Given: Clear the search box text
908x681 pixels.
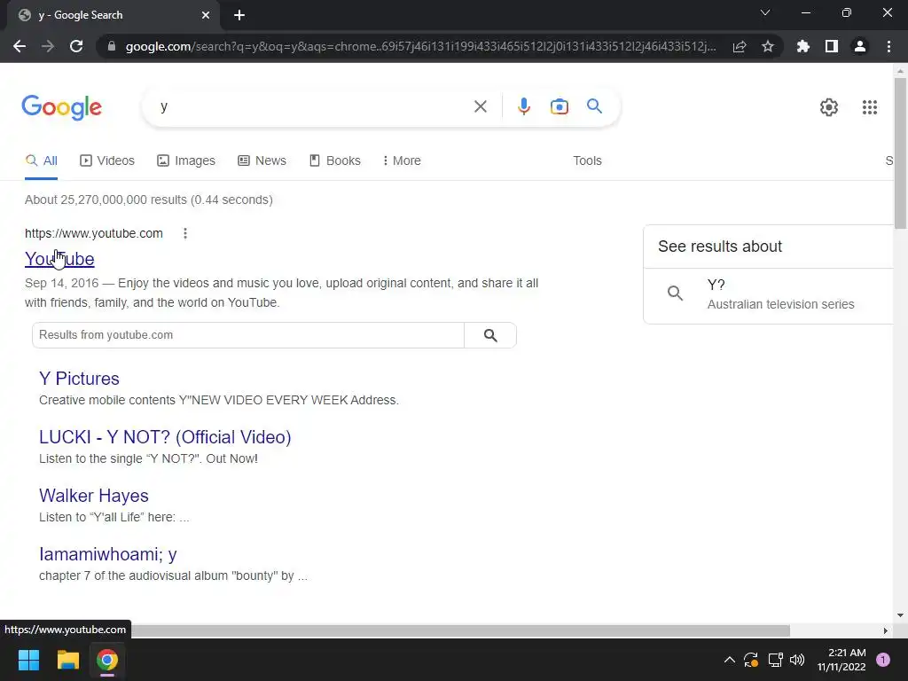Looking at the screenshot, I should point(480,106).
